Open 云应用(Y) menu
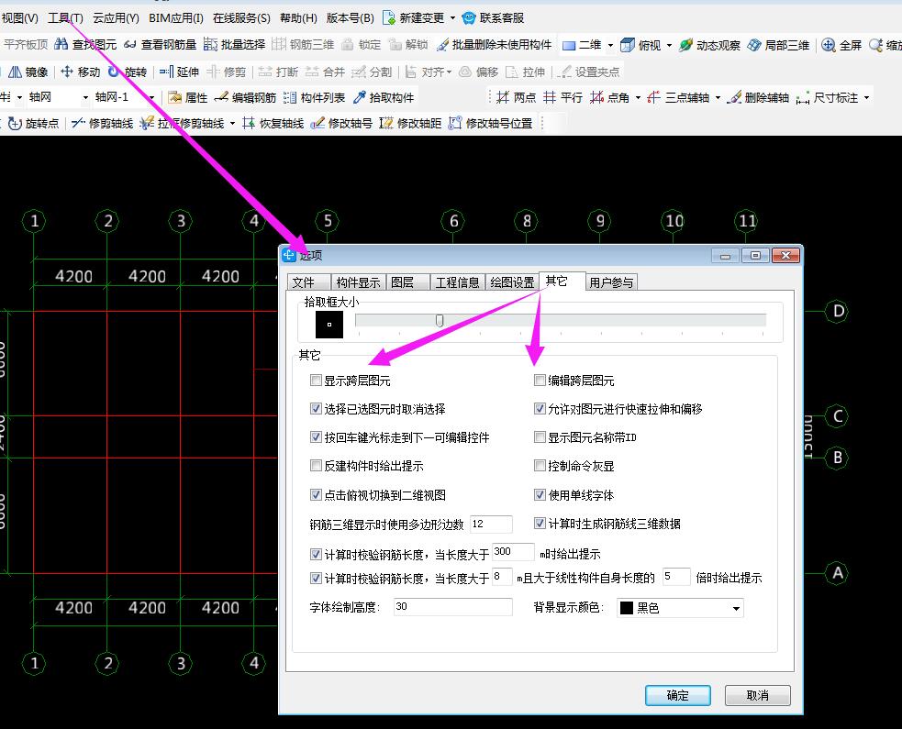Image resolution: width=902 pixels, height=729 pixels. [x=116, y=17]
